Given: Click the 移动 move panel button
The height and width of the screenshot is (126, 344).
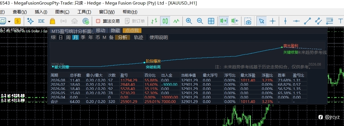Looking at the screenshot, I should coord(100,31).
